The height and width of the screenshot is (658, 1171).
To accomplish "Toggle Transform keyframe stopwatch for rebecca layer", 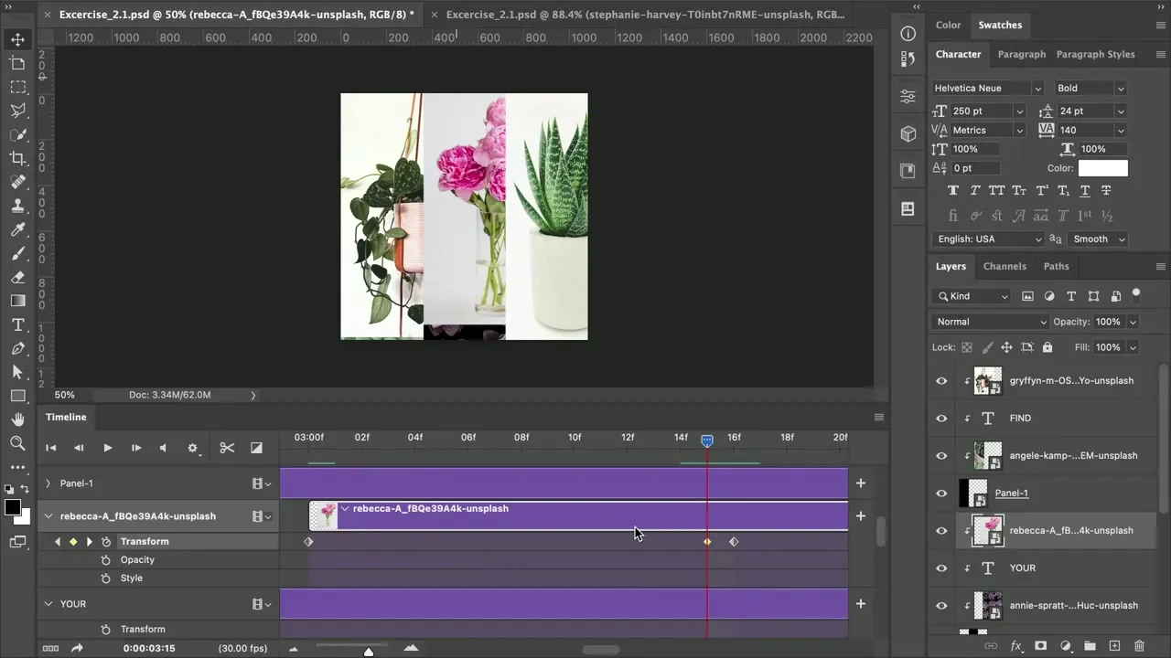I will tap(106, 542).
